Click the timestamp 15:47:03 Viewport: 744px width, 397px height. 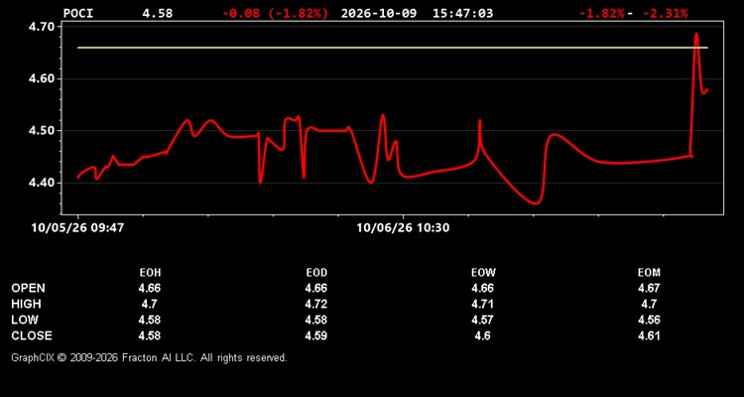pos(462,13)
